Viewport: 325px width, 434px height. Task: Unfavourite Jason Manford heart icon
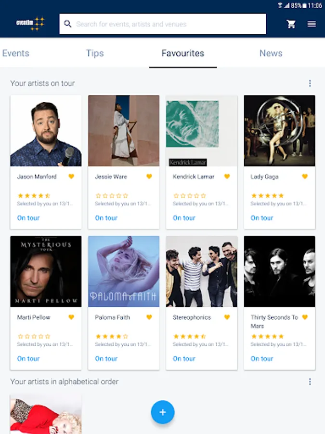pyautogui.click(x=71, y=176)
